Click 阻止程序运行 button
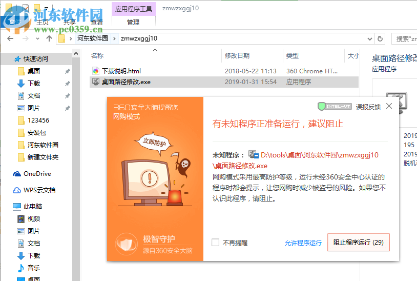 (359, 243)
